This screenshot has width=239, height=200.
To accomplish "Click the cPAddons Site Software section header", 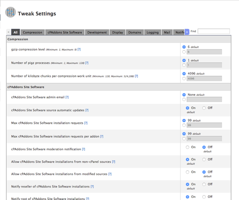I will pyautogui.click(x=119, y=87).
